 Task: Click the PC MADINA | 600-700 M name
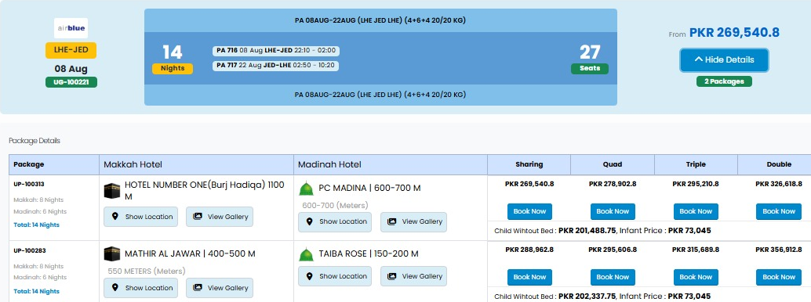point(369,188)
